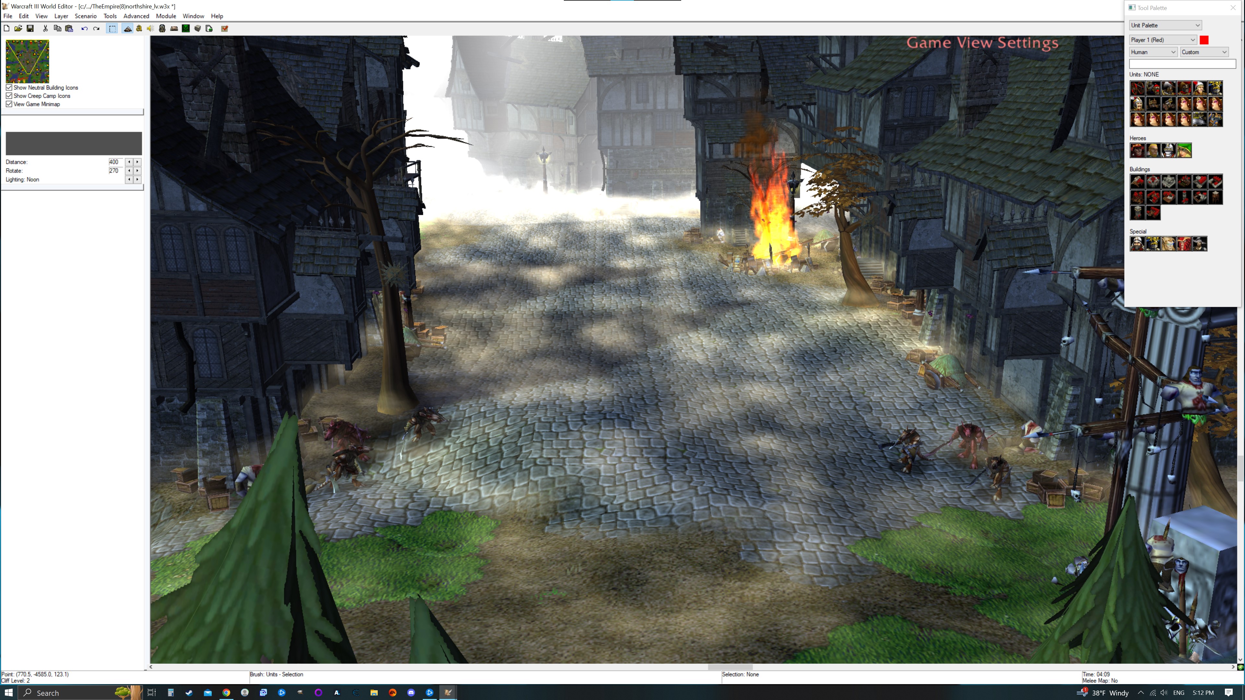Click the Cut scissors toolbar icon
This screenshot has height=700, width=1245.
point(45,29)
